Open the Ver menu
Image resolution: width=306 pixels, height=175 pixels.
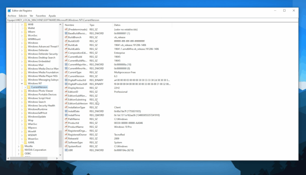click(x=31, y=16)
